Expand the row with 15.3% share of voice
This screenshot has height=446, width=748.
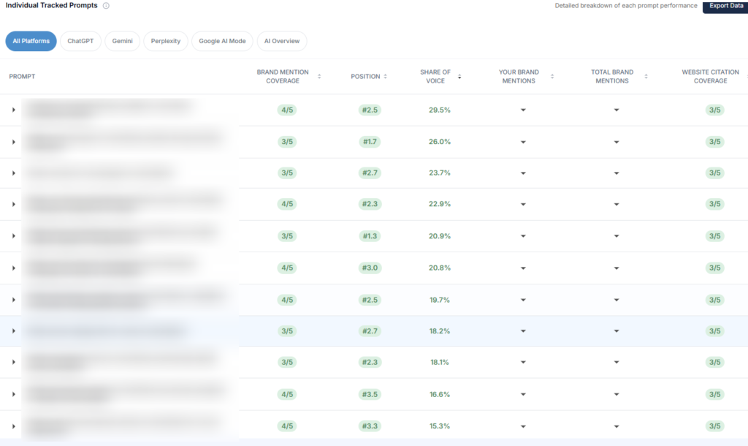(x=13, y=426)
